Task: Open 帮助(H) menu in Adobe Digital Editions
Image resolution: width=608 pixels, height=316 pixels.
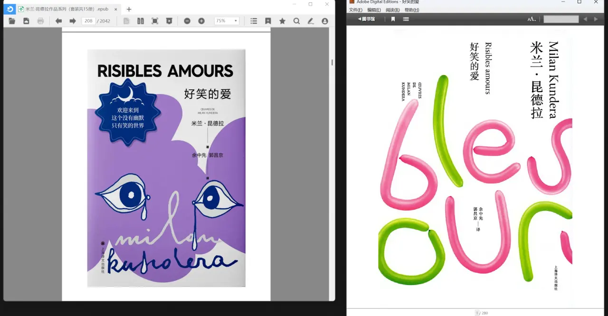Action: (x=412, y=10)
